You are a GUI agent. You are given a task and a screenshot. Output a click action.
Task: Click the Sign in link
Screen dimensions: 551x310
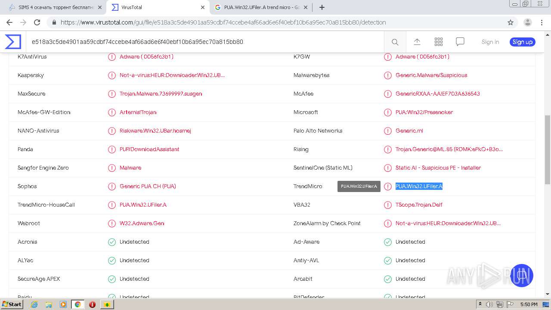490,42
